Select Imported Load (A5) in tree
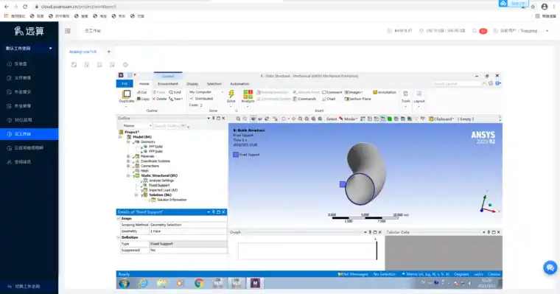The height and width of the screenshot is (294, 560). (164, 190)
